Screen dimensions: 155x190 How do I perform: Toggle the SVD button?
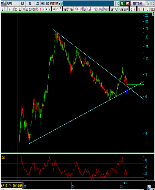click(47, 4)
